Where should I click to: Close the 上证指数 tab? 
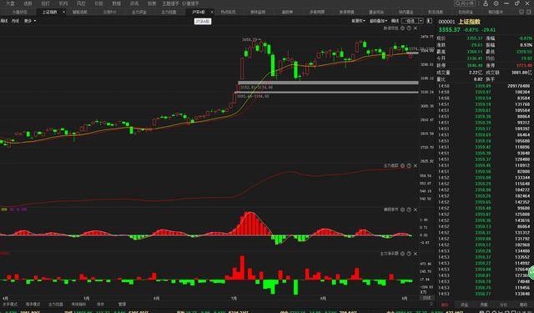(x=64, y=12)
